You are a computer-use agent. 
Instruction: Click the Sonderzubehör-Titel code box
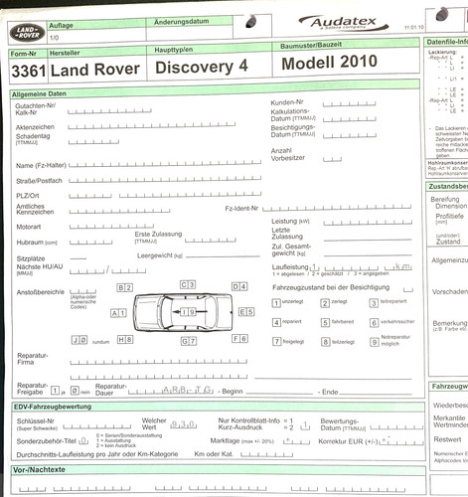[83, 441]
